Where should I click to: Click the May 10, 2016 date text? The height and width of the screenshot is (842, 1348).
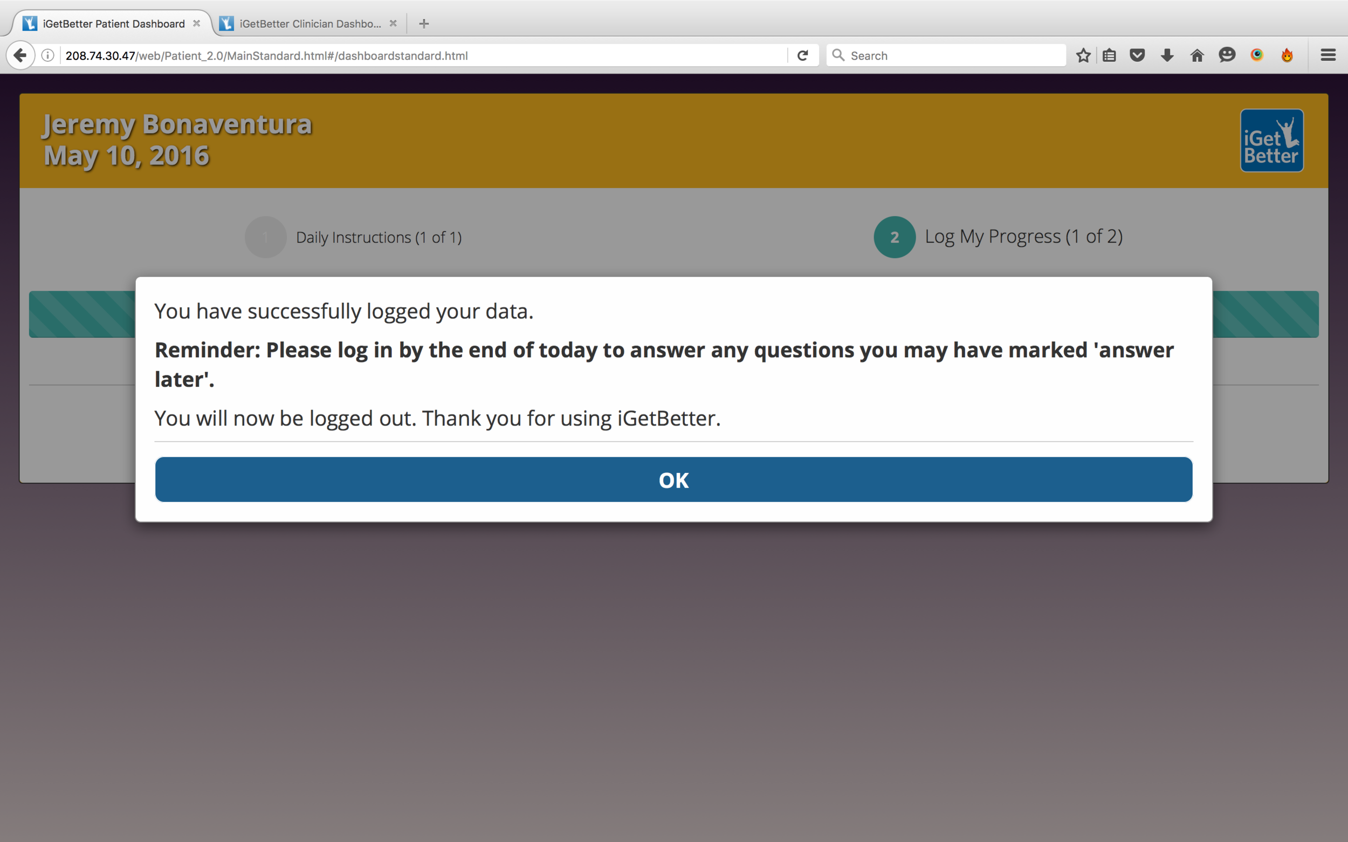[x=127, y=155]
